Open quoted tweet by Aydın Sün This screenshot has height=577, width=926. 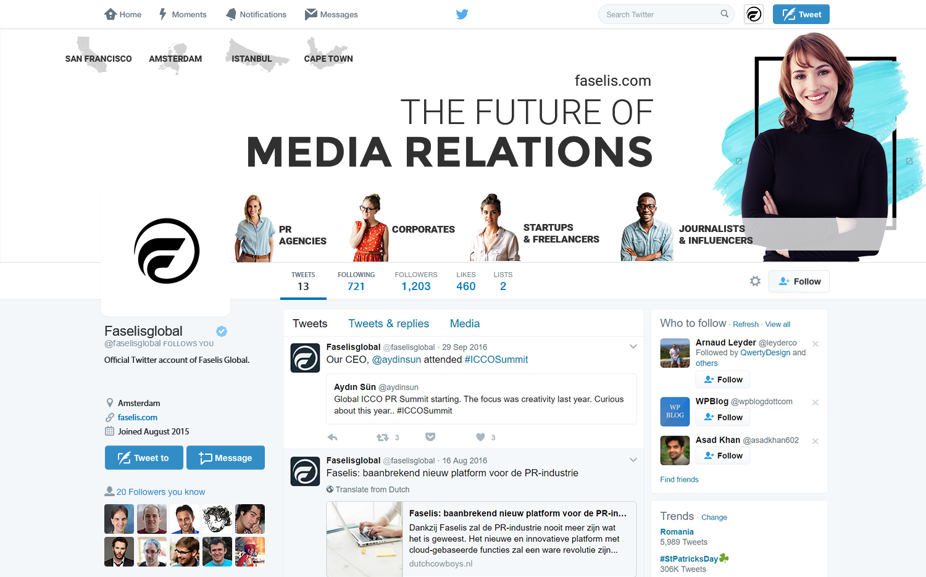click(481, 399)
